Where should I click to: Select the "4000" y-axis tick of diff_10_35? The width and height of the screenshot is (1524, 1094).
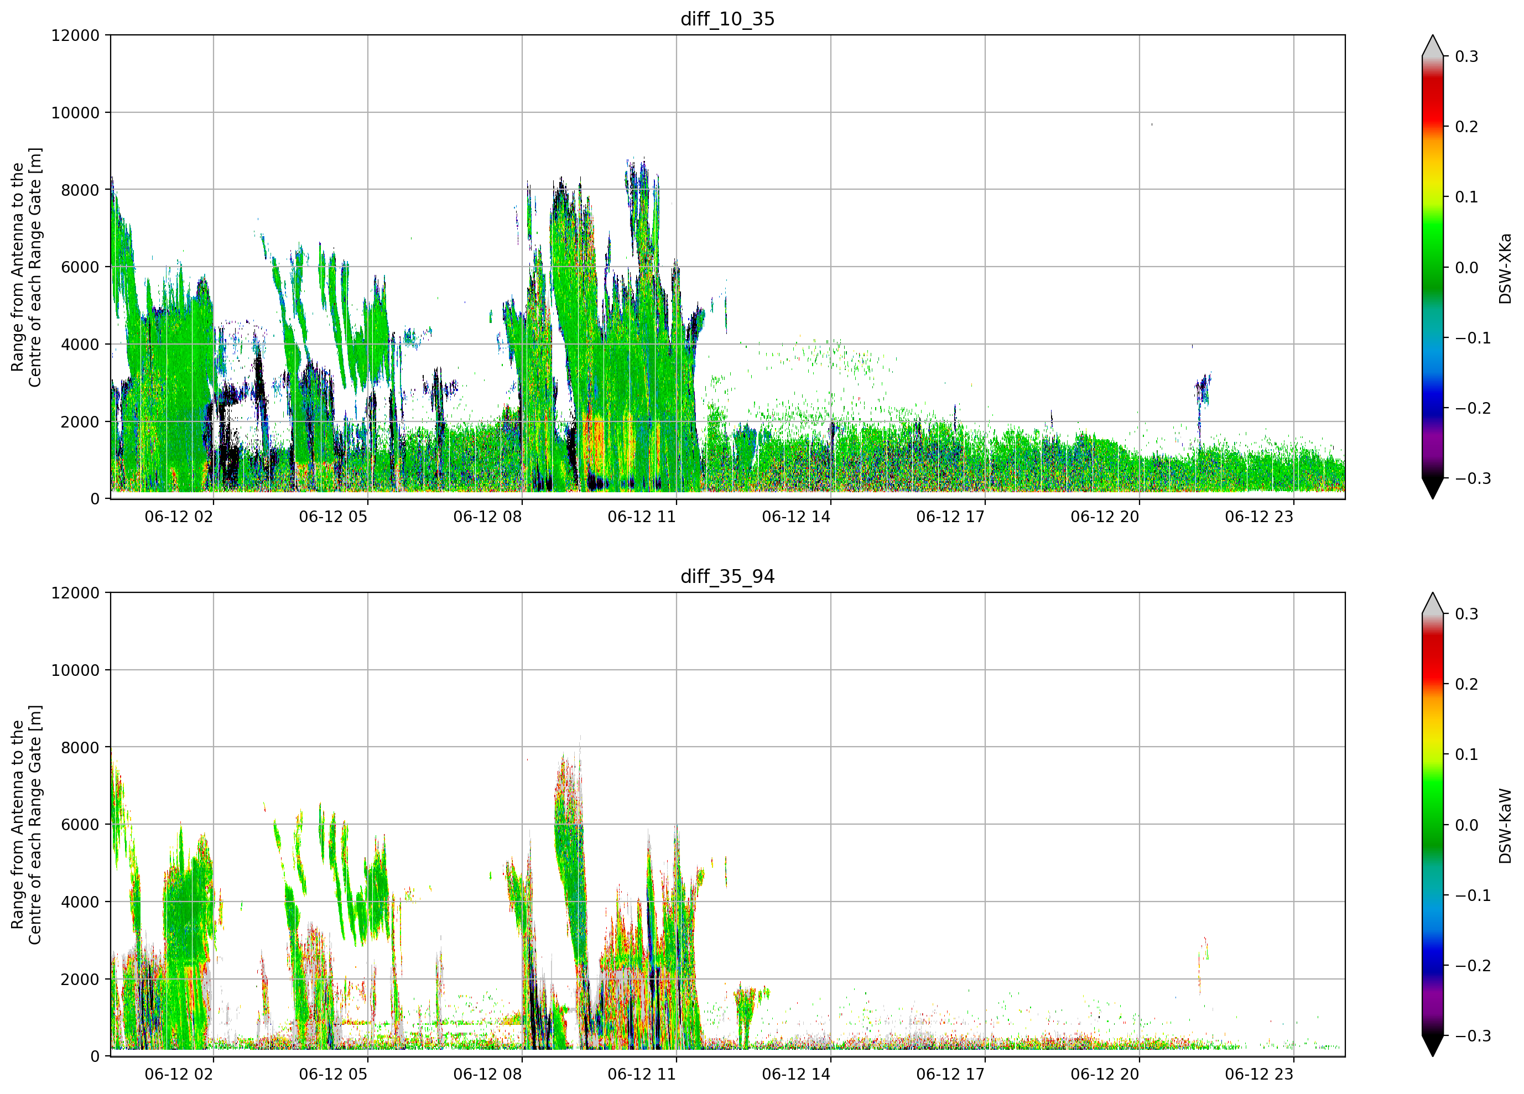pos(80,345)
